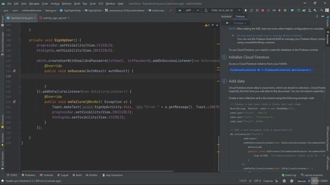Select the Firebase tab in the Assistant panel
Viewport: 330px width, 185px height.
click(240, 16)
